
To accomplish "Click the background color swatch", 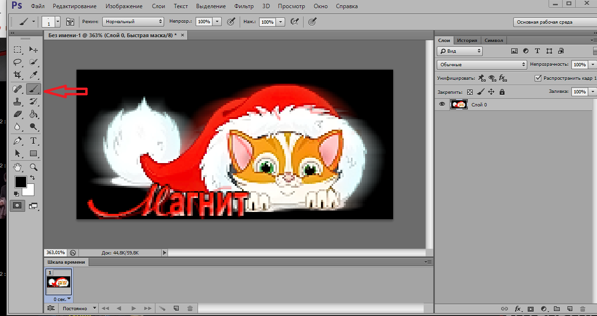I will pos(30,191).
